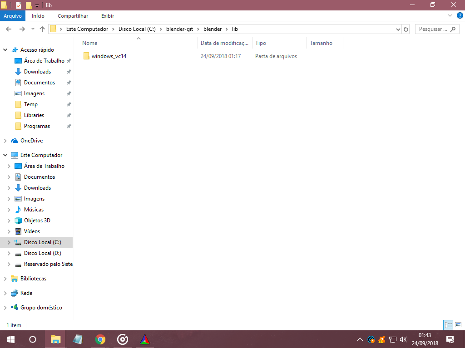Switch to the Compartilhar ribbon tab
The height and width of the screenshot is (348, 465).
[73, 16]
